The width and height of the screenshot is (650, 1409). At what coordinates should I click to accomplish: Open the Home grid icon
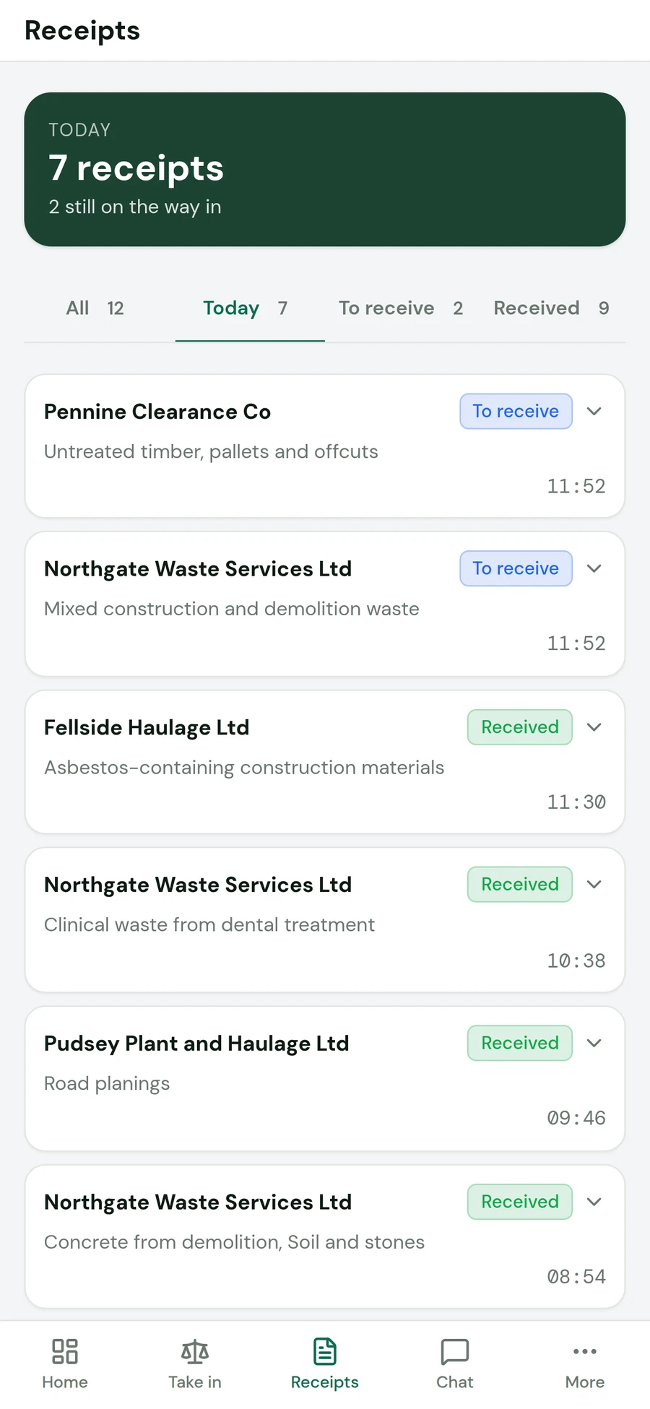tap(65, 1351)
